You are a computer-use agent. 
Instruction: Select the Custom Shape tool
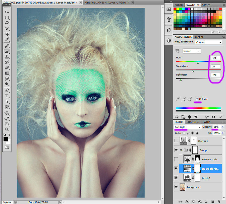click(x=7, y=107)
